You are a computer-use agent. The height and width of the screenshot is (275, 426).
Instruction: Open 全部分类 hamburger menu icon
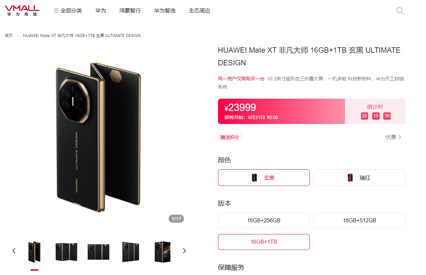[x=56, y=11]
